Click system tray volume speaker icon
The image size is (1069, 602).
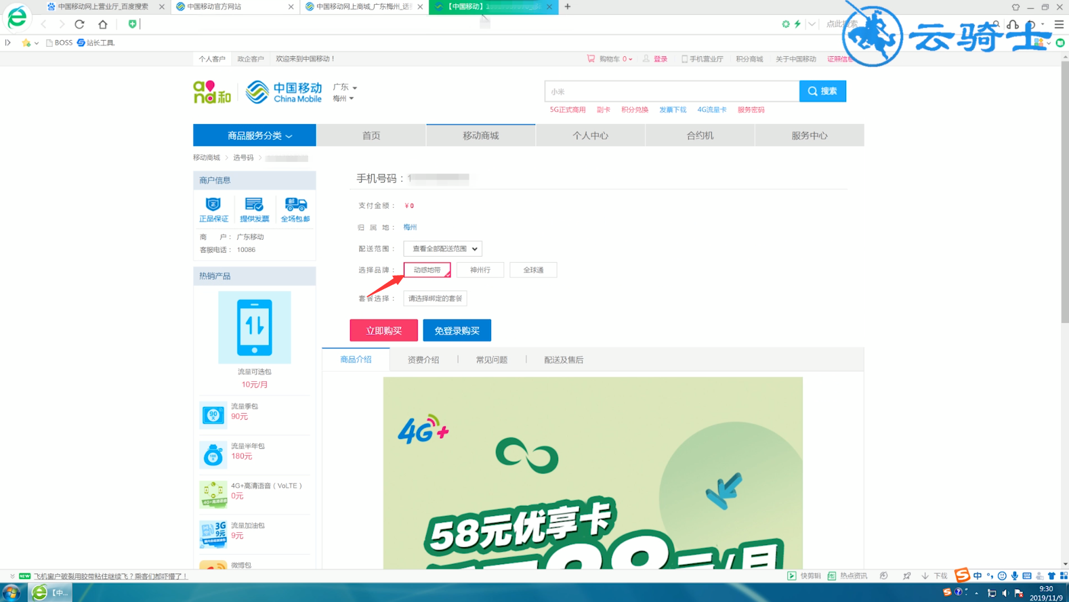[1005, 593]
